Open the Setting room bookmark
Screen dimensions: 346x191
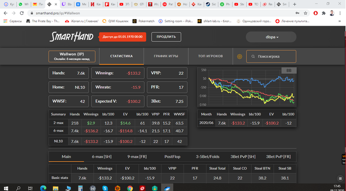pos(176,21)
